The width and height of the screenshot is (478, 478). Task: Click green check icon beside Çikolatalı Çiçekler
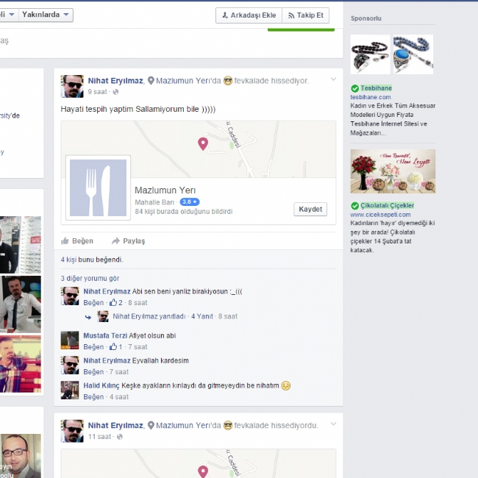coord(354,206)
